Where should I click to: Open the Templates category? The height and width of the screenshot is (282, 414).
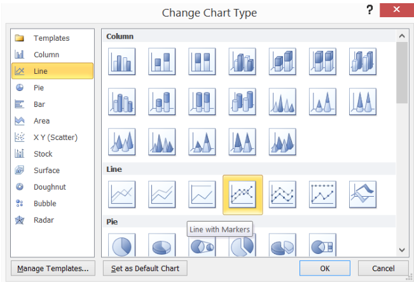click(52, 38)
